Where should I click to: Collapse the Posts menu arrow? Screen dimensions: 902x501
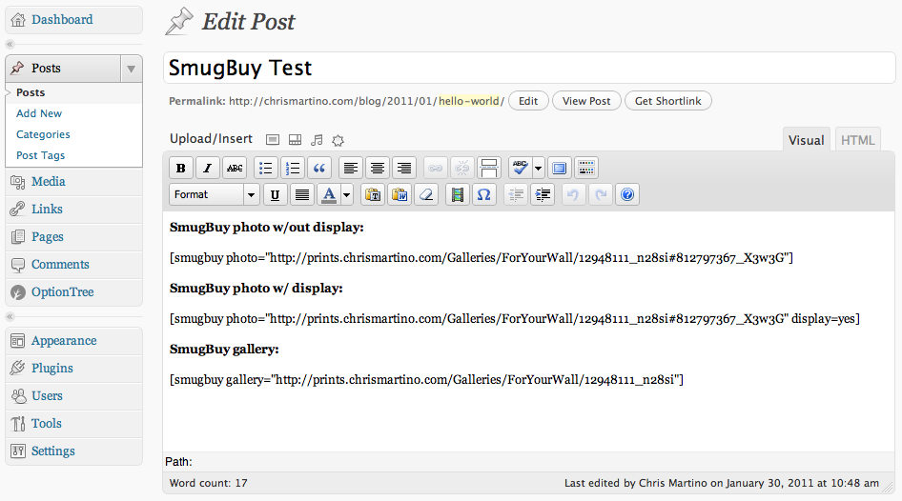(x=132, y=69)
